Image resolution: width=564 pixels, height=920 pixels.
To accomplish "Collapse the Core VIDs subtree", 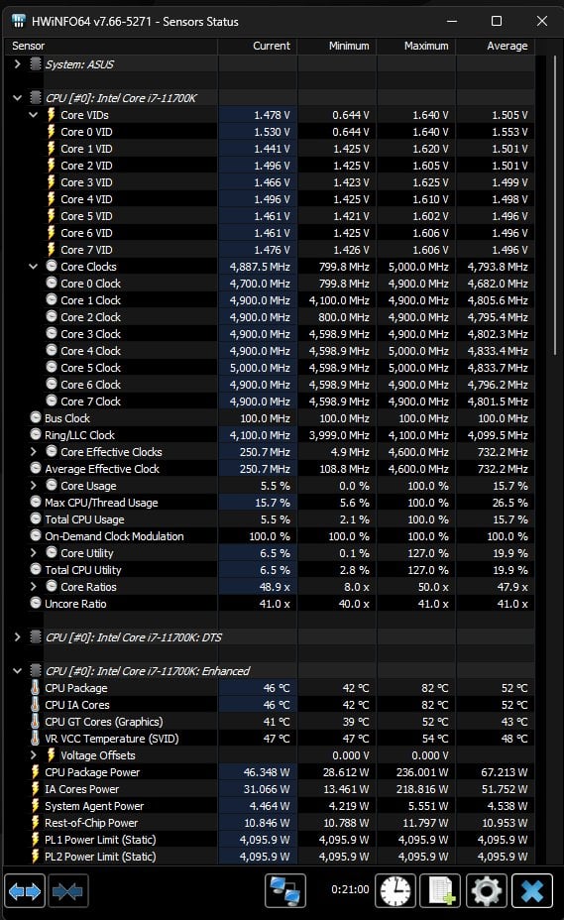I will pos(34,115).
